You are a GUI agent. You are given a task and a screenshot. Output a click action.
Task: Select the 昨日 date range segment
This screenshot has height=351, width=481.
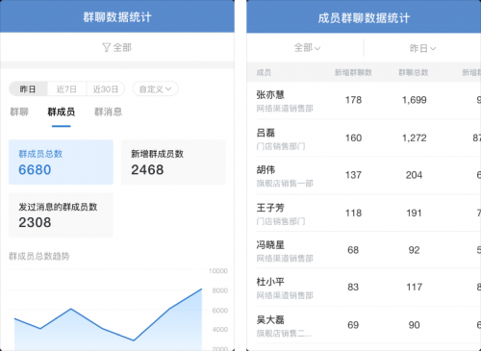(x=28, y=88)
